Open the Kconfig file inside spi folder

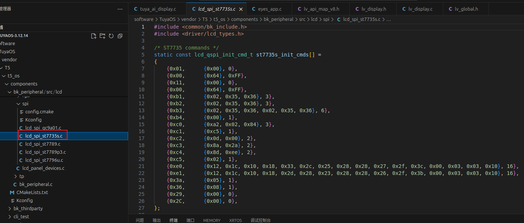33,120
